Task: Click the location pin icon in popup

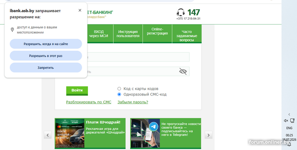Action: tap(12, 30)
